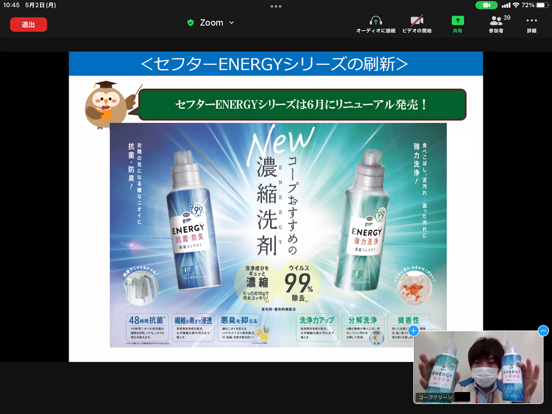This screenshot has height=414, width=552.
Task: Tap the 分解洗浄 feature box
Action: coord(363,327)
